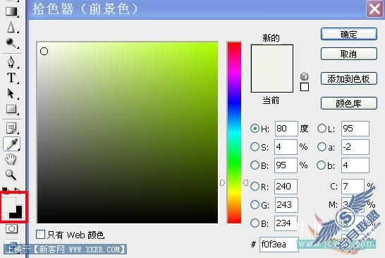Select the Hand tool
Image resolution: width=385 pixels, height=258 pixels.
point(11,159)
